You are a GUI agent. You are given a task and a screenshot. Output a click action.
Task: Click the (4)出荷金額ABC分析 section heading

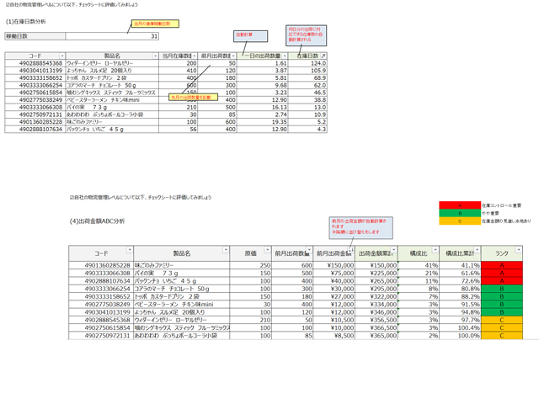[97, 221]
